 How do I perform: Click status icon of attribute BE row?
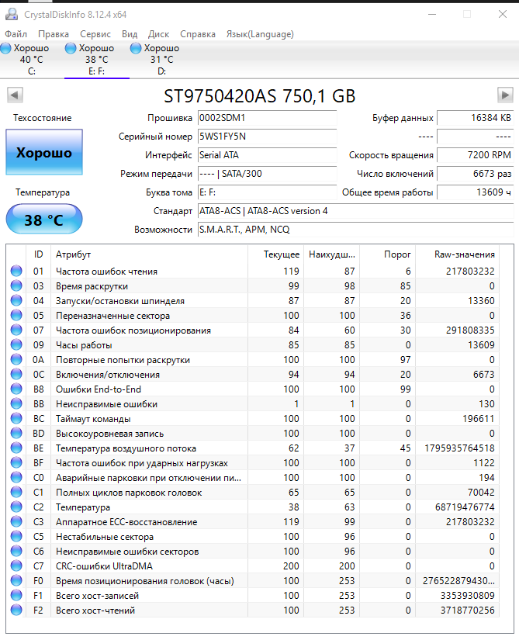click(x=16, y=448)
